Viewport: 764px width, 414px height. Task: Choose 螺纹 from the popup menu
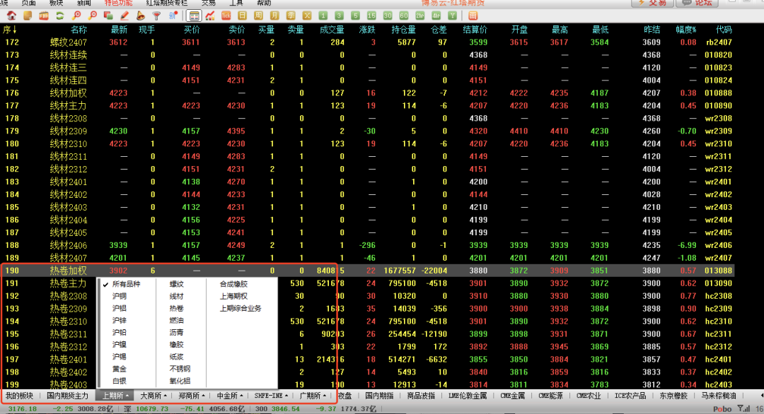176,284
